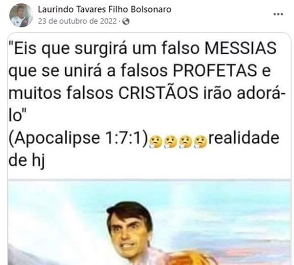Click the globe public-audience icon

coord(126,22)
